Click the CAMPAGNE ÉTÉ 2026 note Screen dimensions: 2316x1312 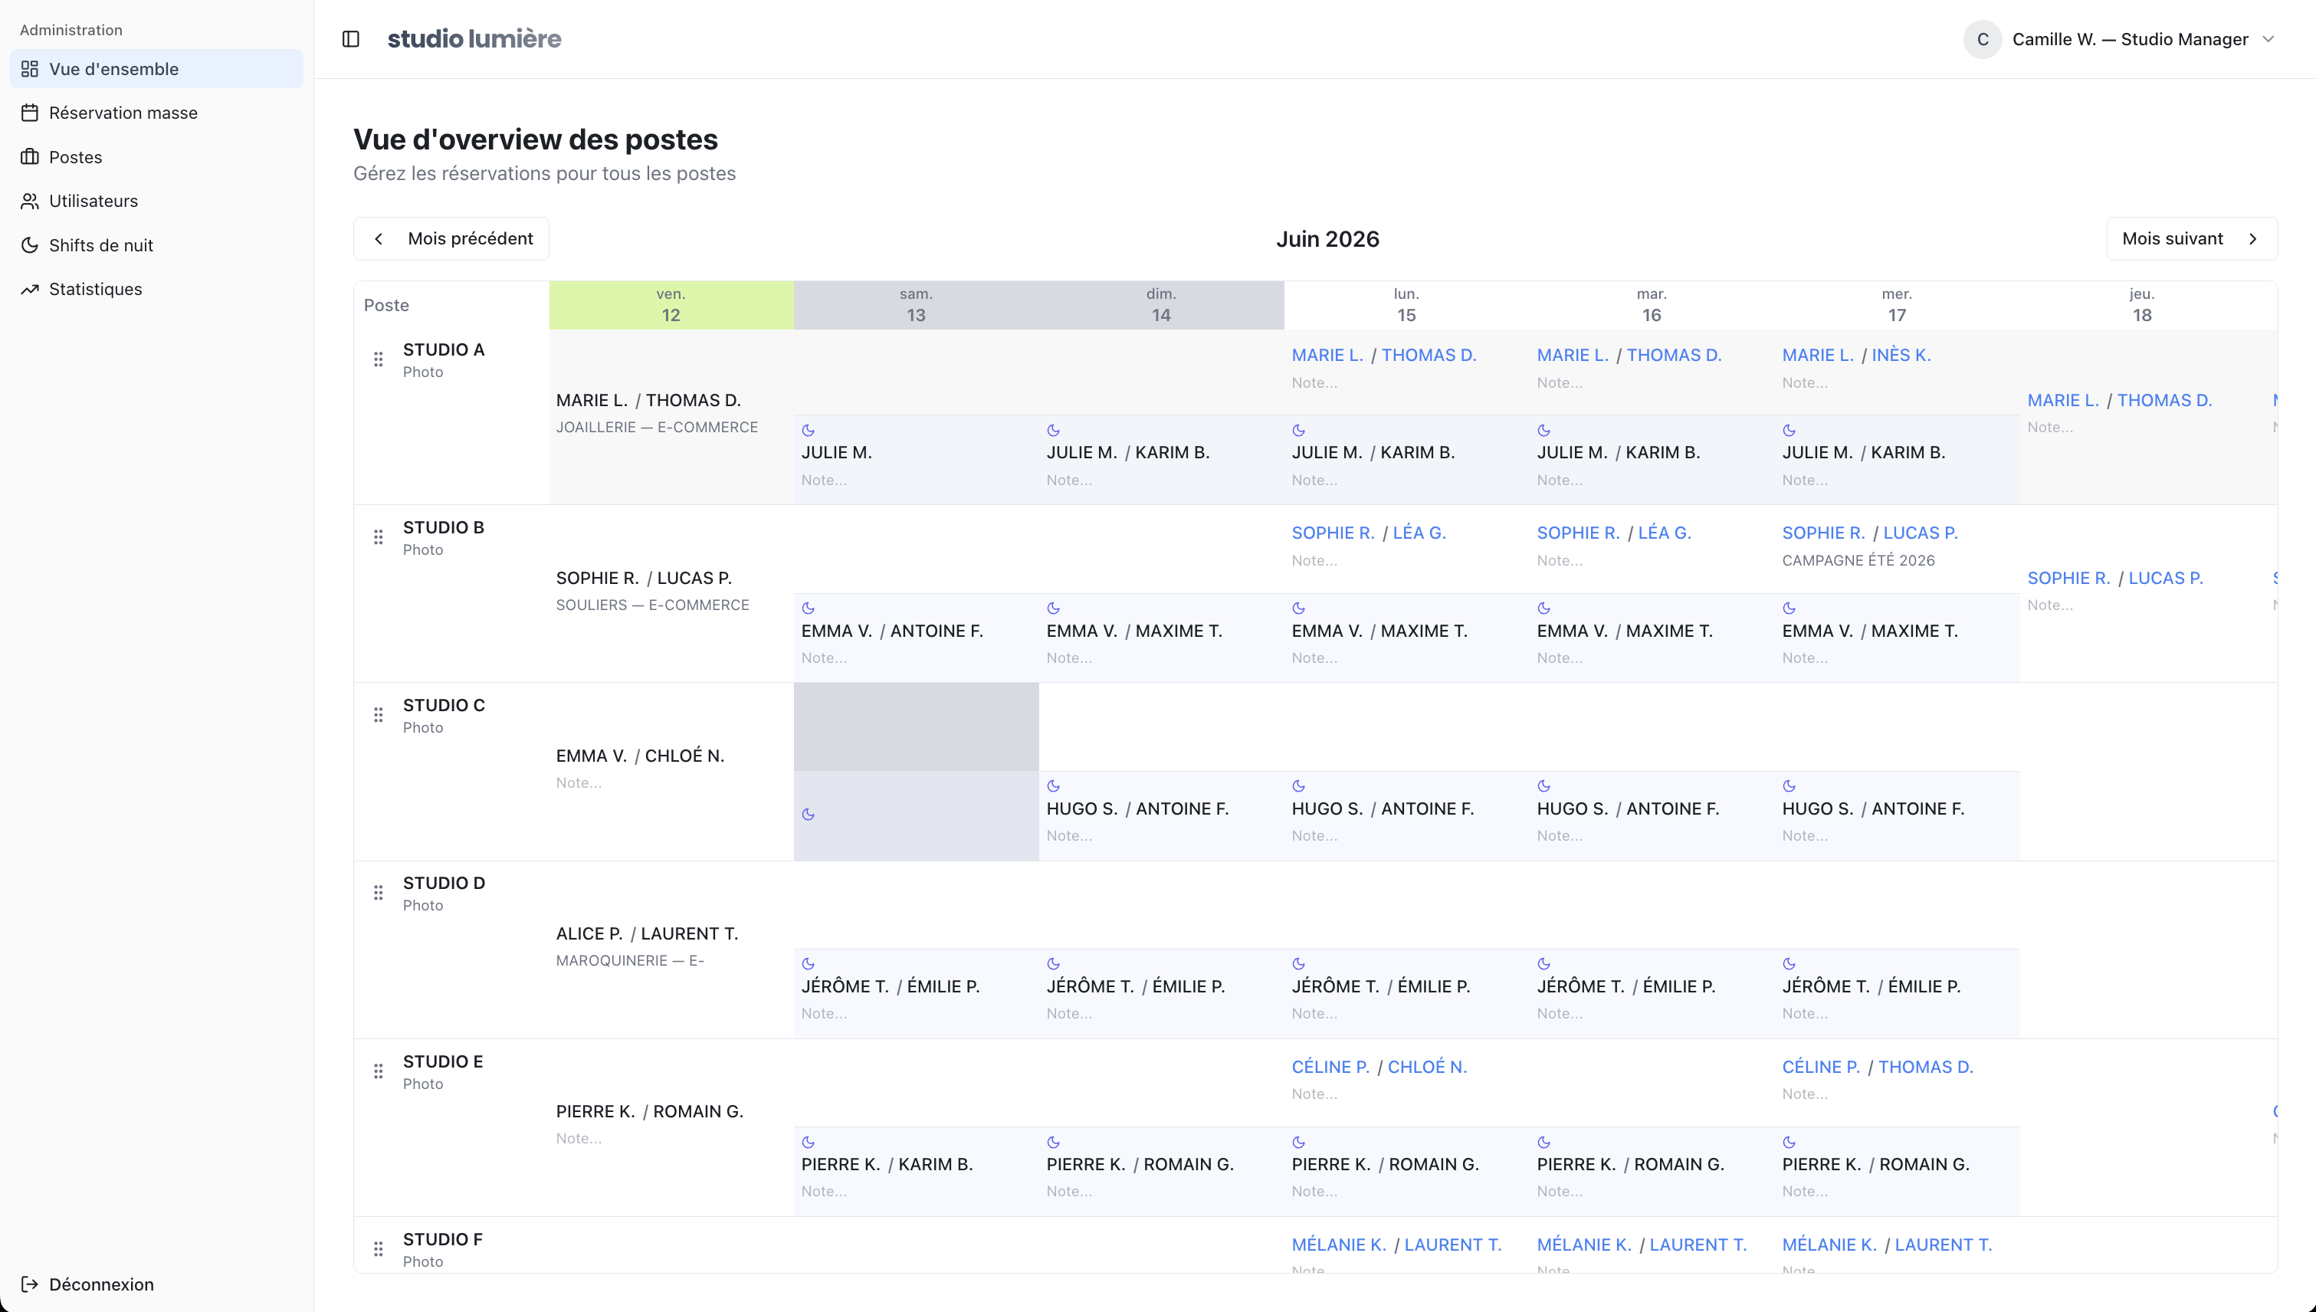[1858, 560]
